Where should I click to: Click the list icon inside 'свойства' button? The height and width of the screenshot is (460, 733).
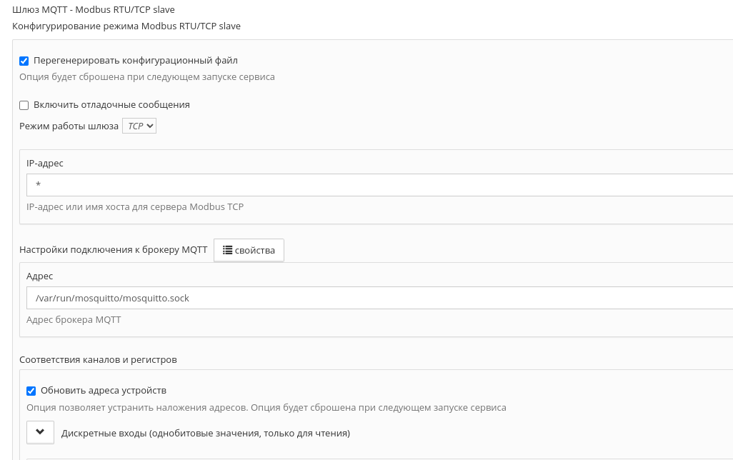[227, 250]
